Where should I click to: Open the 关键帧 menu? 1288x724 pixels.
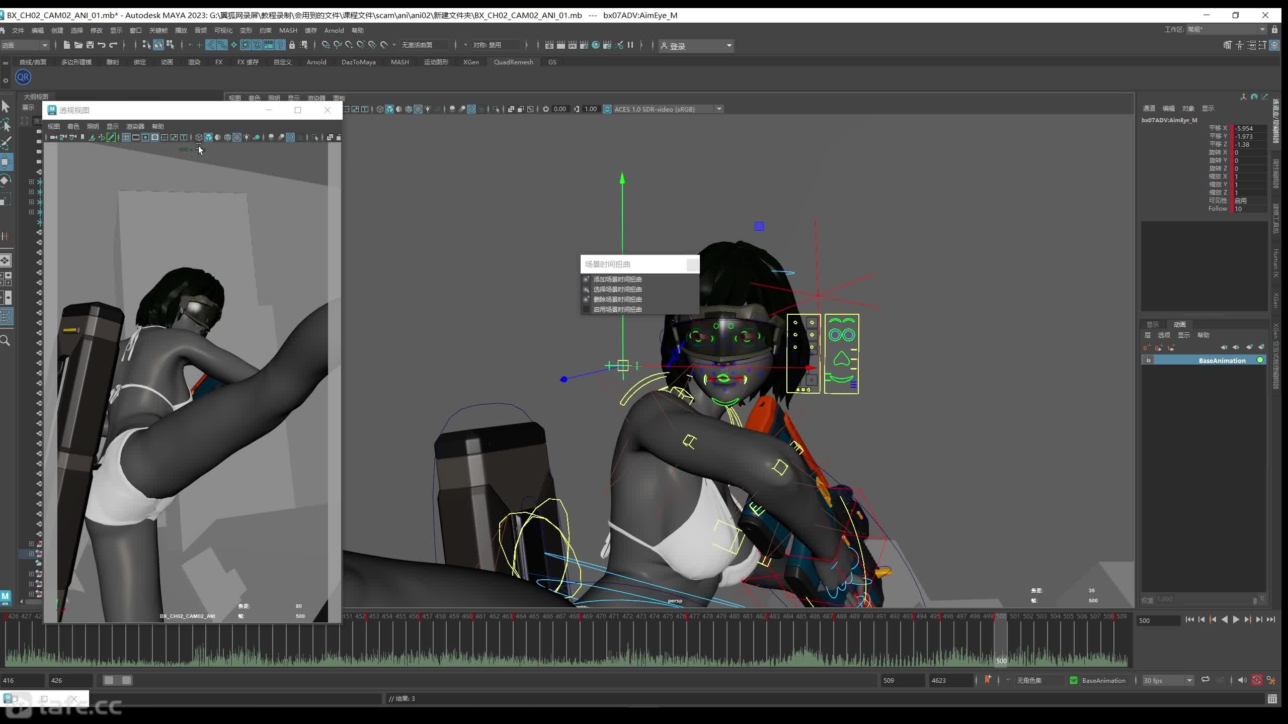(x=158, y=30)
